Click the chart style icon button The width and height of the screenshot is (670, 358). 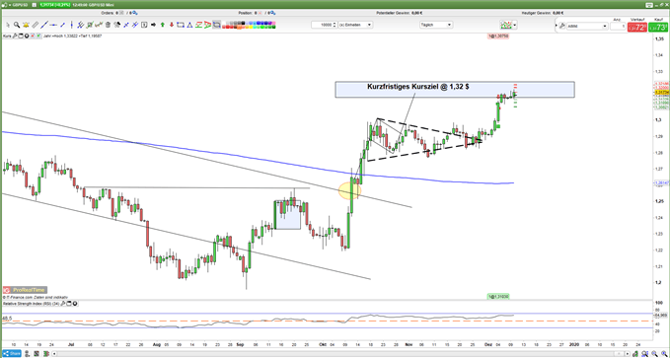[506, 26]
